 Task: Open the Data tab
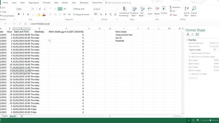(x=56, y=3)
